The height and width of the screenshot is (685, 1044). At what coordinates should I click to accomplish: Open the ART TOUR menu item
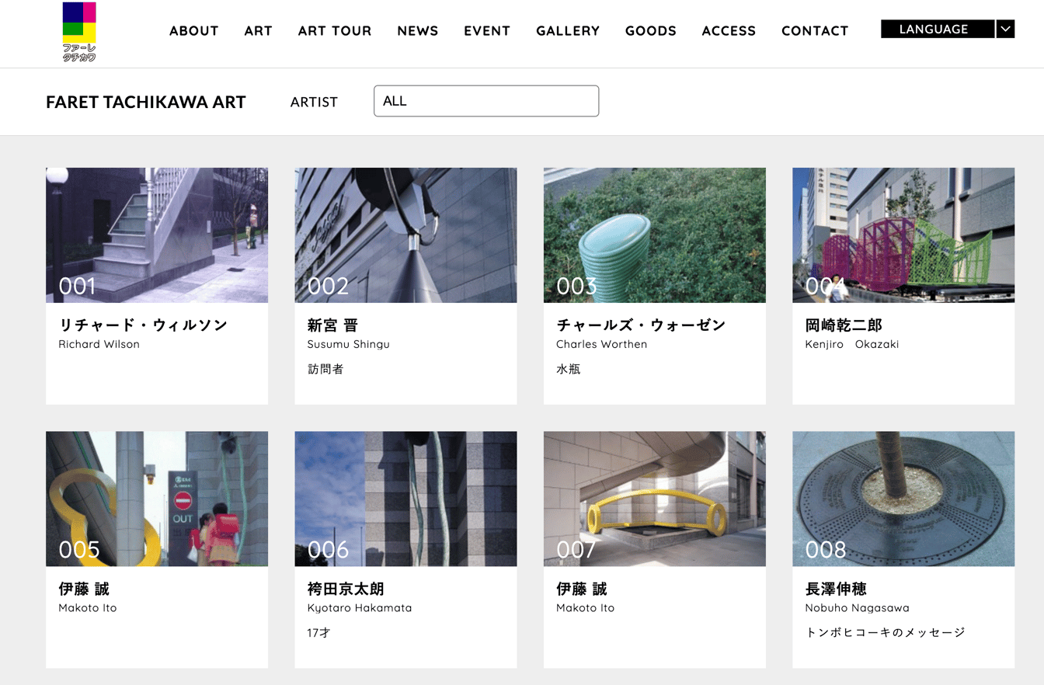click(x=335, y=31)
